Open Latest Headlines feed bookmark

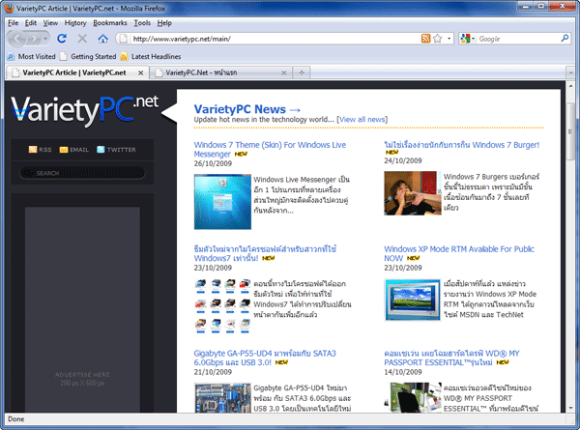click(x=151, y=57)
